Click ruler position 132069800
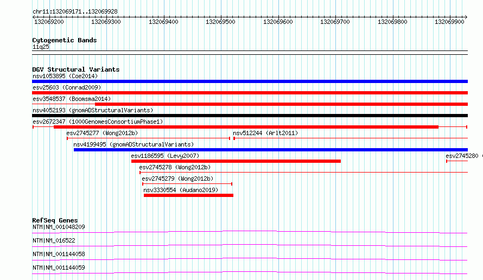This screenshot has width=483, height=280. pyautogui.click(x=392, y=22)
